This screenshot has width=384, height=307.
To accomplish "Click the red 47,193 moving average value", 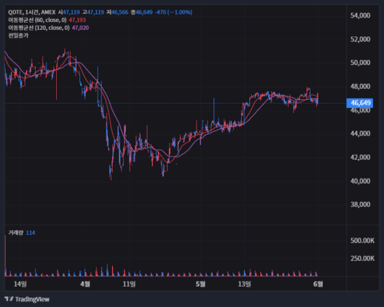I will (77, 20).
